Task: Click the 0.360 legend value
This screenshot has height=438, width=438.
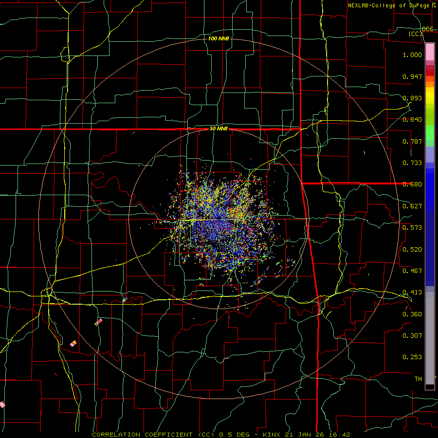Action: pos(412,314)
